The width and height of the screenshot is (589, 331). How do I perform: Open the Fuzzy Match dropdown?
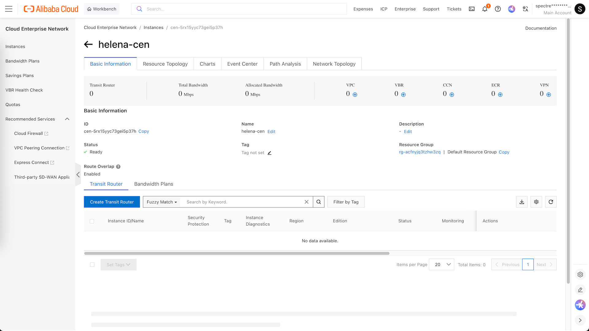pyautogui.click(x=162, y=202)
